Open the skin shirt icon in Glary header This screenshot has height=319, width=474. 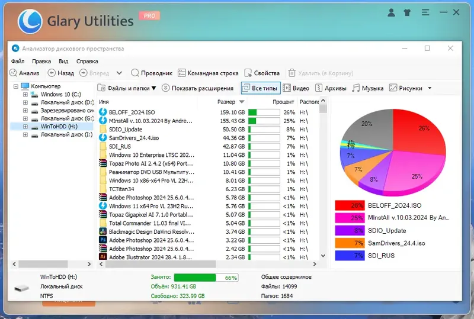click(407, 12)
